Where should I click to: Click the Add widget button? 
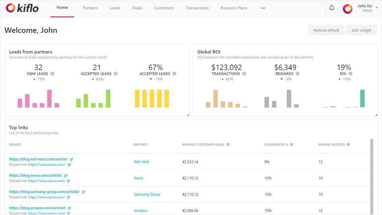361,30
